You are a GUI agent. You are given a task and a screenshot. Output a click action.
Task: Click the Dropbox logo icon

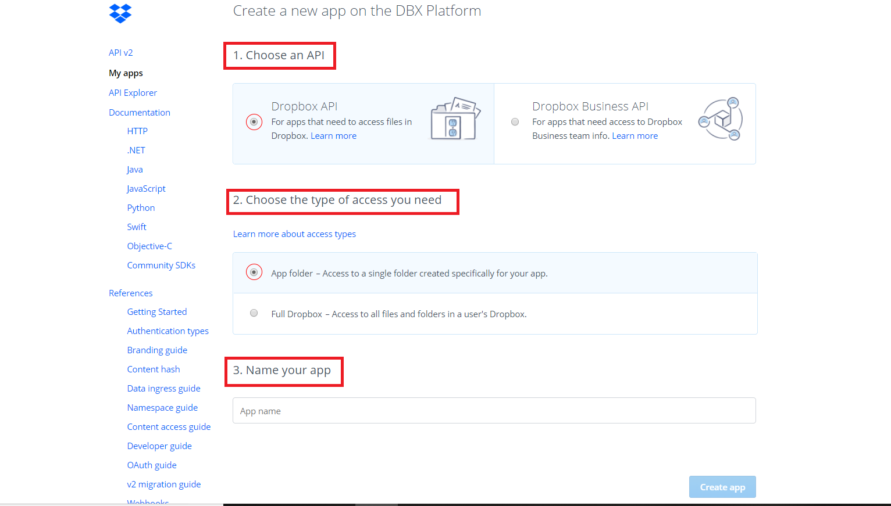pos(120,13)
